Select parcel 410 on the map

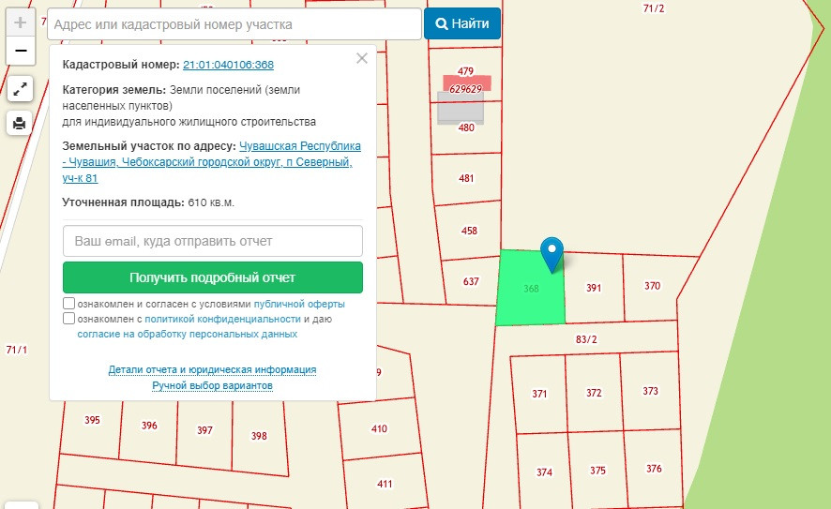click(379, 428)
